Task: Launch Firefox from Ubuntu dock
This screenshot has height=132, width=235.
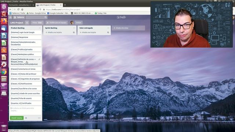Action: click(4, 21)
